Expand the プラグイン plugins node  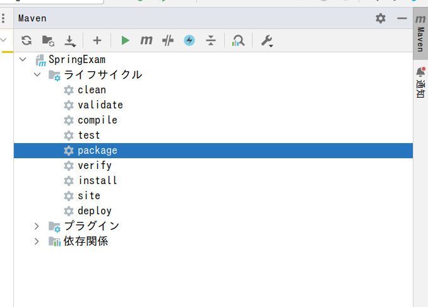tap(37, 226)
